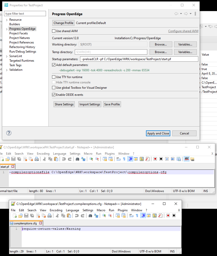This screenshot has width=217, height=256.
Task: Click Open folder icon in compileroptions.cfg Notepad++ toolbar
Action: click(x=20, y=216)
